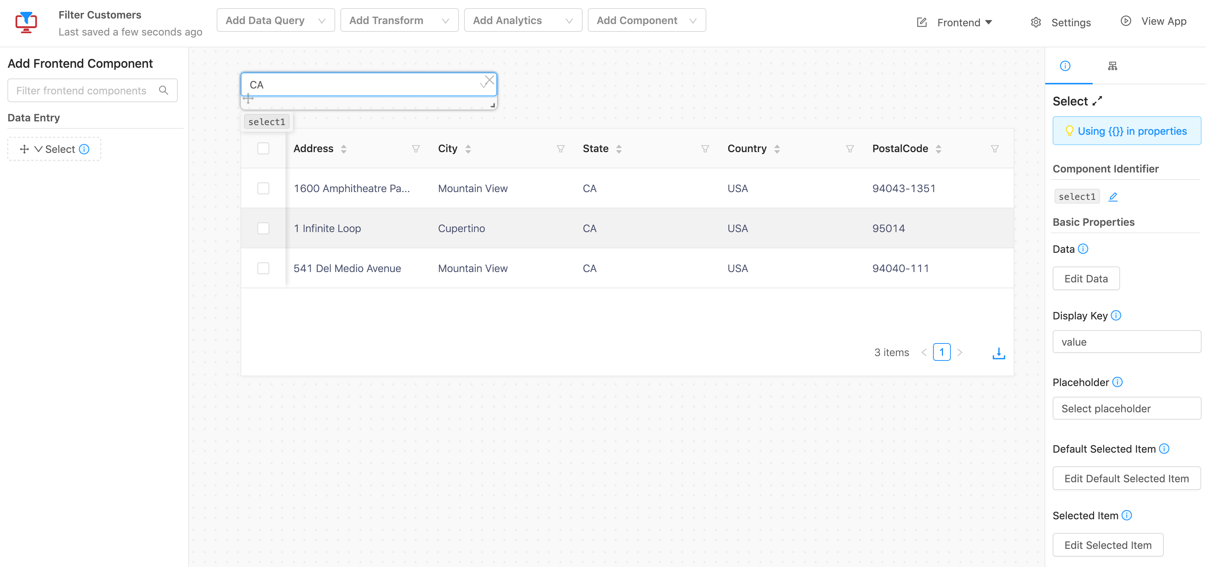Click the info icon next to Select component
1206x567 pixels.
(x=84, y=149)
